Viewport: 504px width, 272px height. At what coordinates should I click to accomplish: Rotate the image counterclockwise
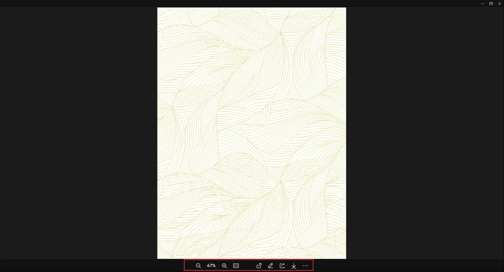coord(259,266)
